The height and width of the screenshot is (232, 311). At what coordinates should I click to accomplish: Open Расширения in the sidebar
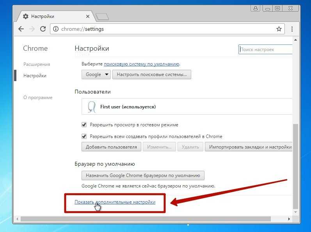click(x=37, y=64)
